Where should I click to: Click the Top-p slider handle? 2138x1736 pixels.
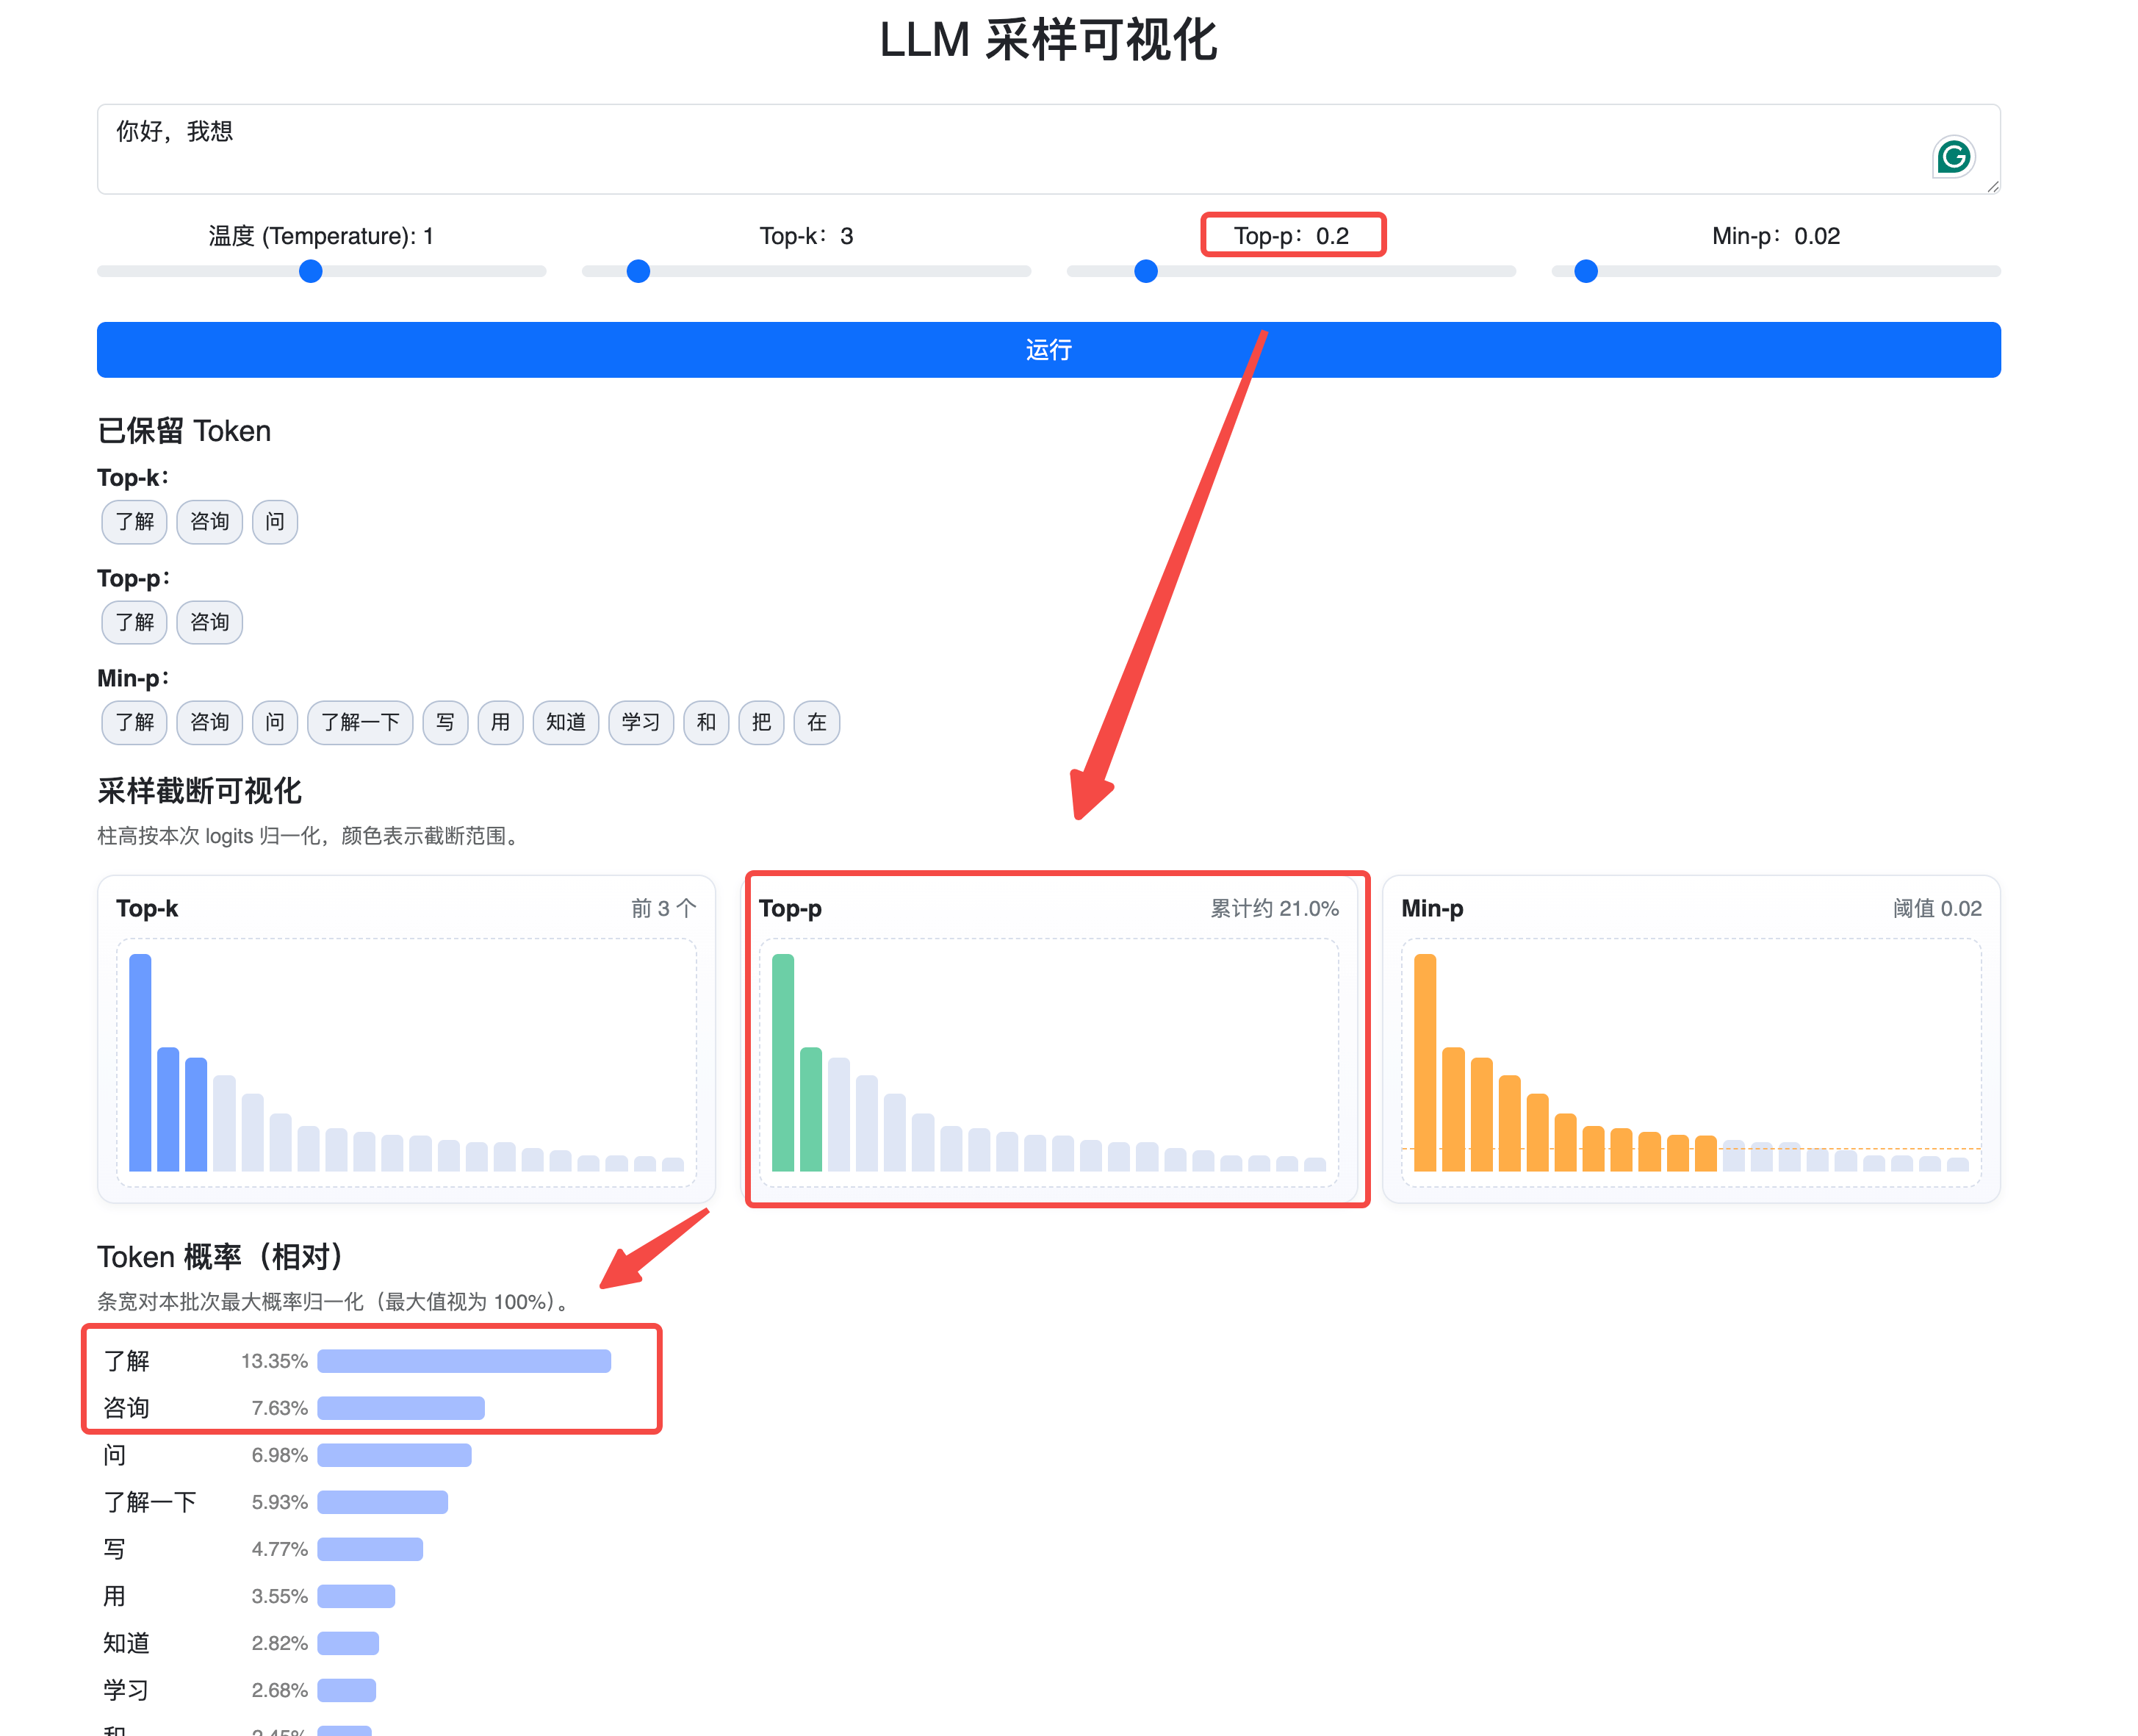[1145, 271]
